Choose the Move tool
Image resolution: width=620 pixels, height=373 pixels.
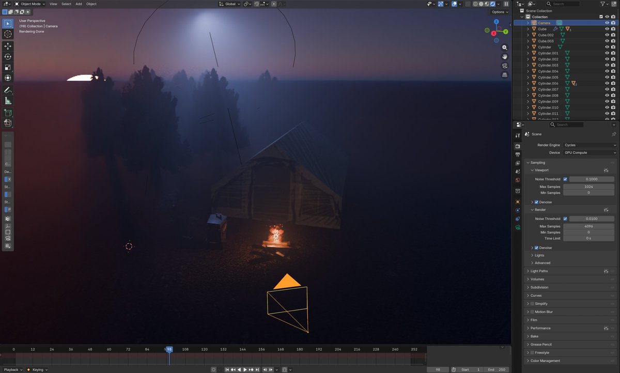pyautogui.click(x=8, y=46)
